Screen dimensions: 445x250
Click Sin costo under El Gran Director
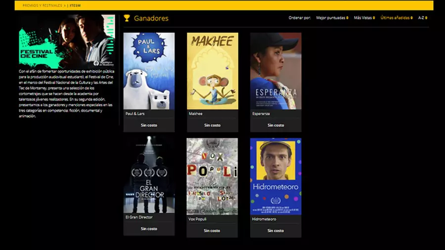coord(149,228)
